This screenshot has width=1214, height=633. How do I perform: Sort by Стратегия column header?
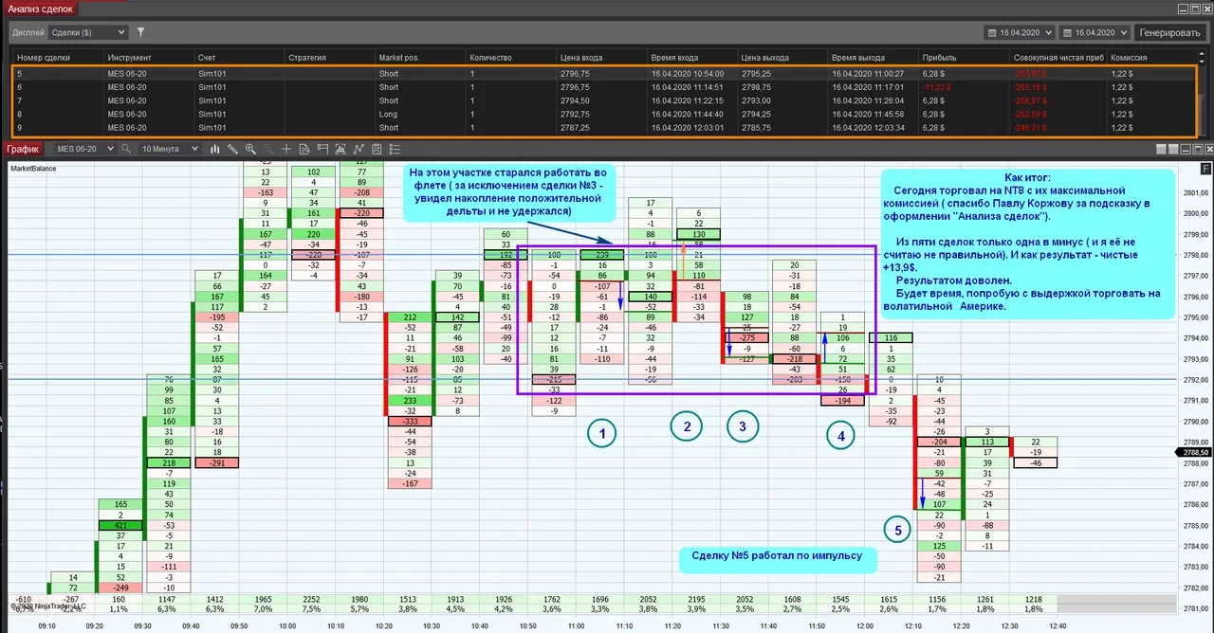click(x=328, y=57)
